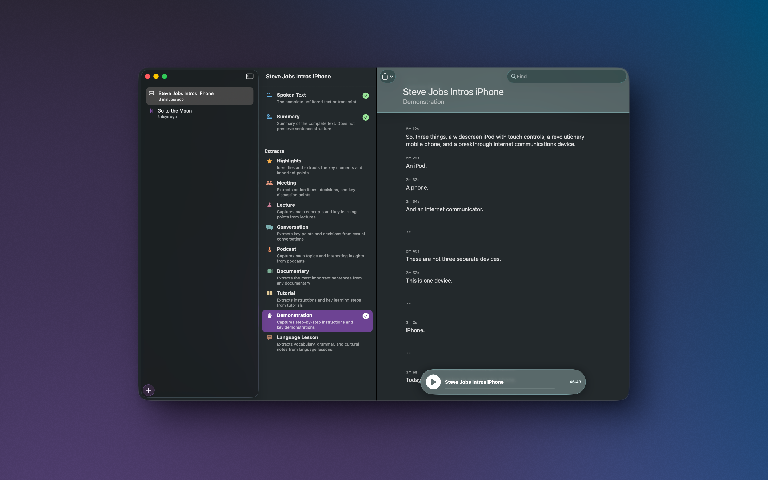Open the share options dropdown chevron
The image size is (768, 480).
pos(392,76)
